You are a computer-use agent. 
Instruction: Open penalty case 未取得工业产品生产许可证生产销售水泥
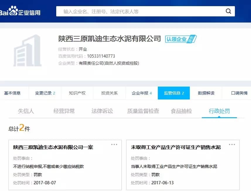point(176,147)
